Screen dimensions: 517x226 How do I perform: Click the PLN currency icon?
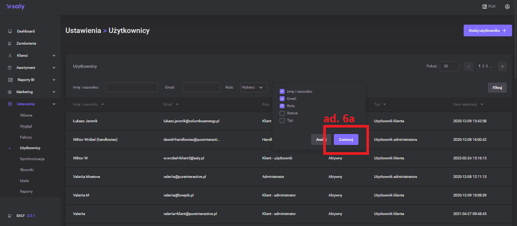click(484, 6)
